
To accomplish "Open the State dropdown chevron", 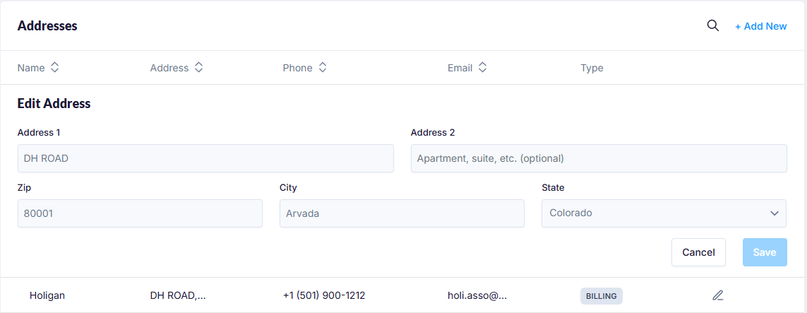I will pos(775,213).
